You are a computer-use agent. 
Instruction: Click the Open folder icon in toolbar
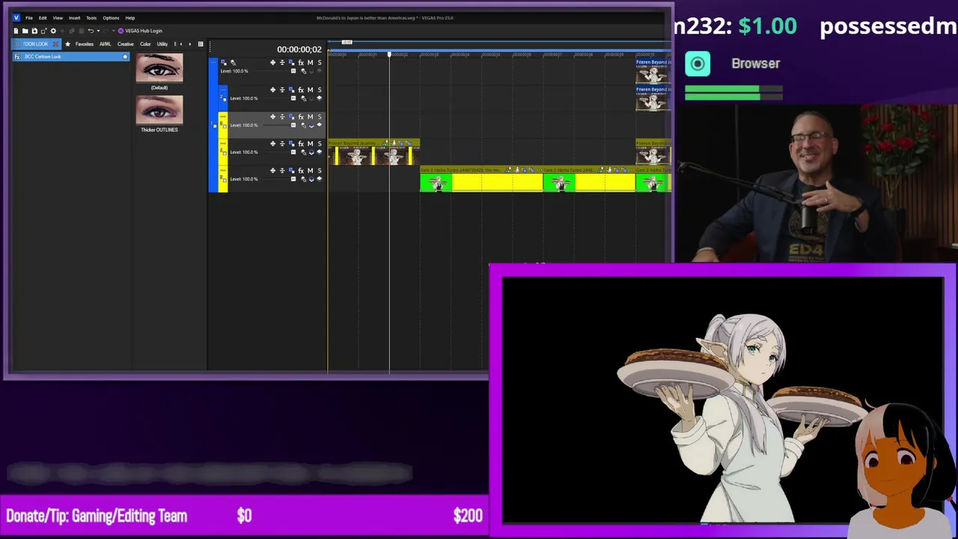tap(25, 31)
